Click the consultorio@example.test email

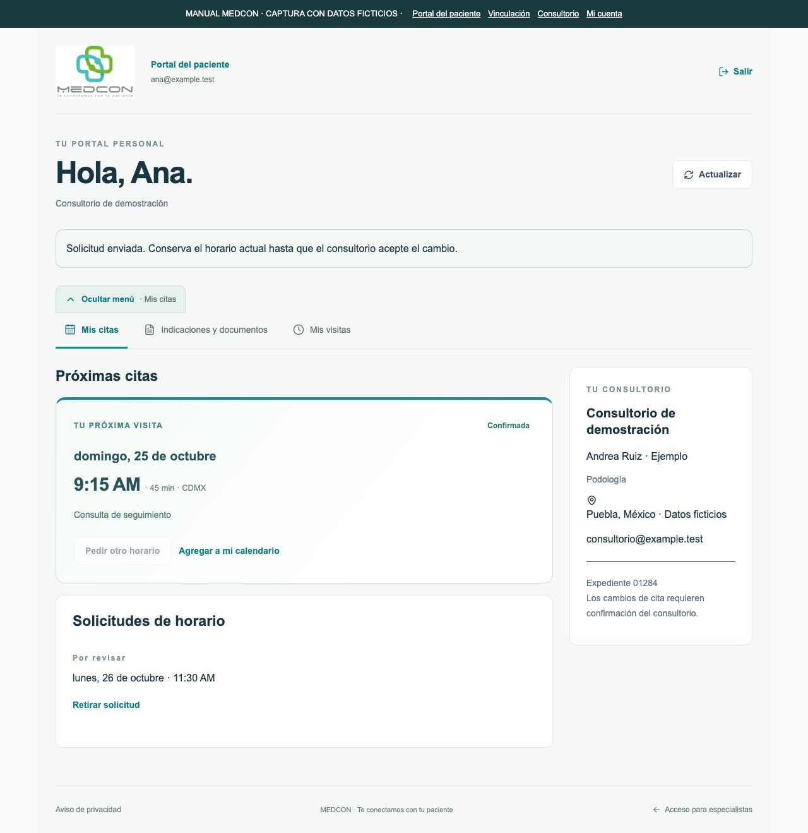(x=645, y=539)
